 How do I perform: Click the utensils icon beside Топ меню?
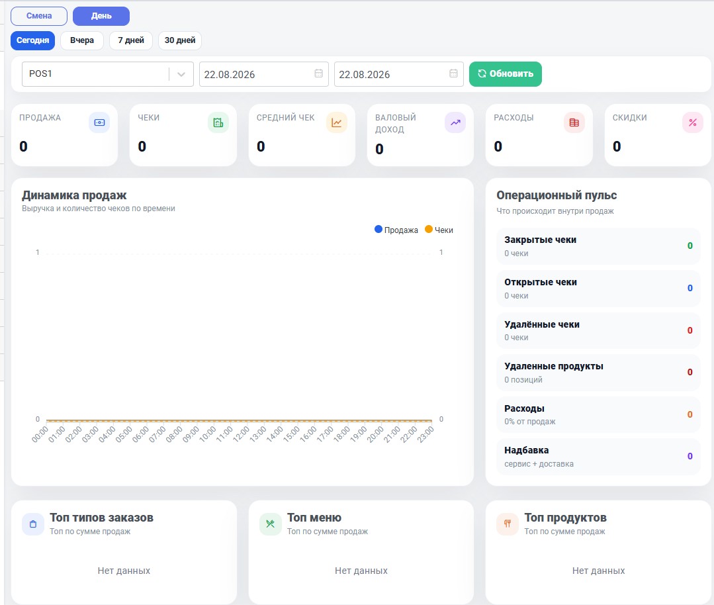271,524
